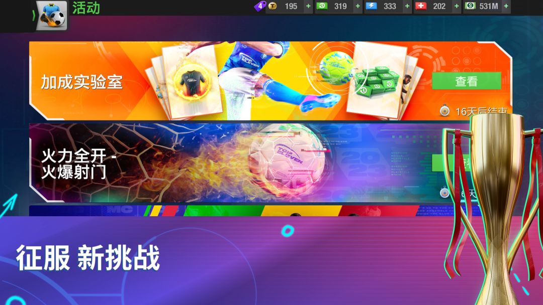Click the stopwatch icon beside 16天后结束
This screenshot has width=543, height=305.
point(444,111)
